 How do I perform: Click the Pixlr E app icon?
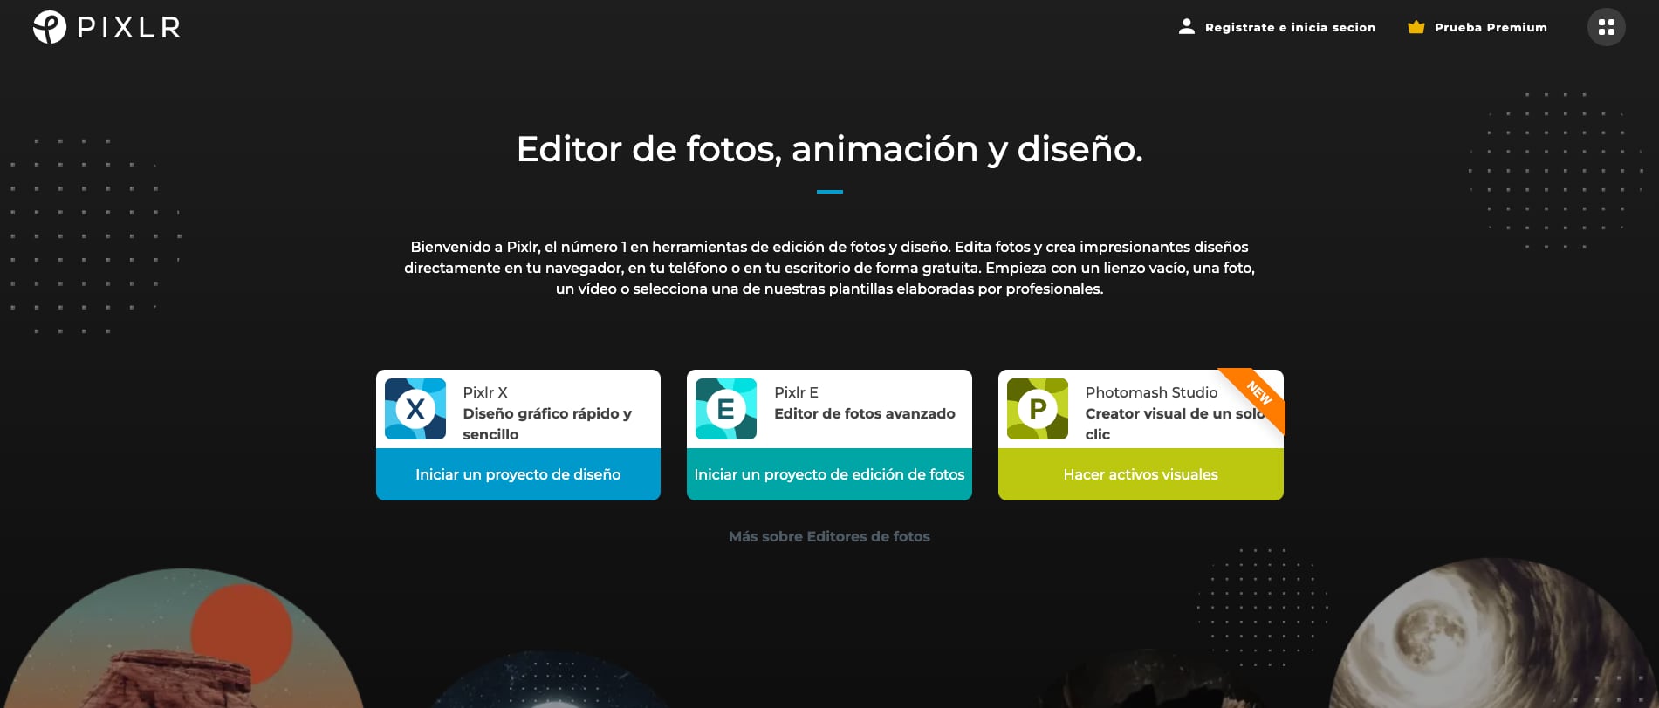[726, 409]
